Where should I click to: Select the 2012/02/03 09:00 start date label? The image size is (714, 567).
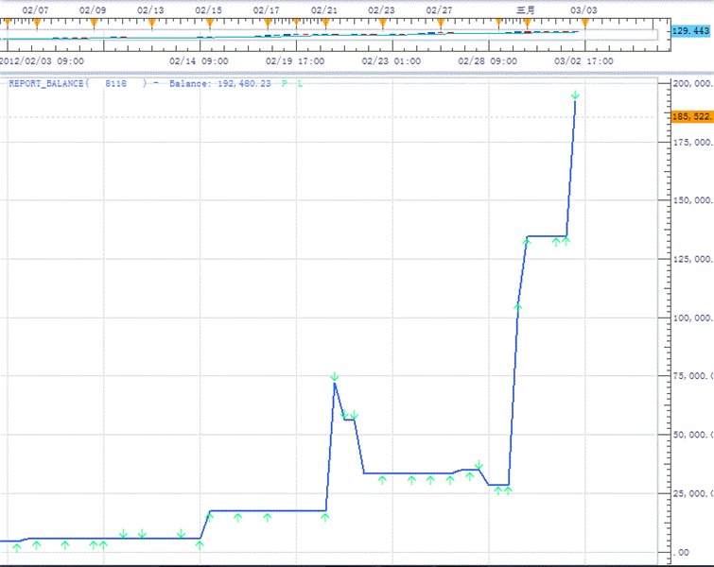click(42, 60)
